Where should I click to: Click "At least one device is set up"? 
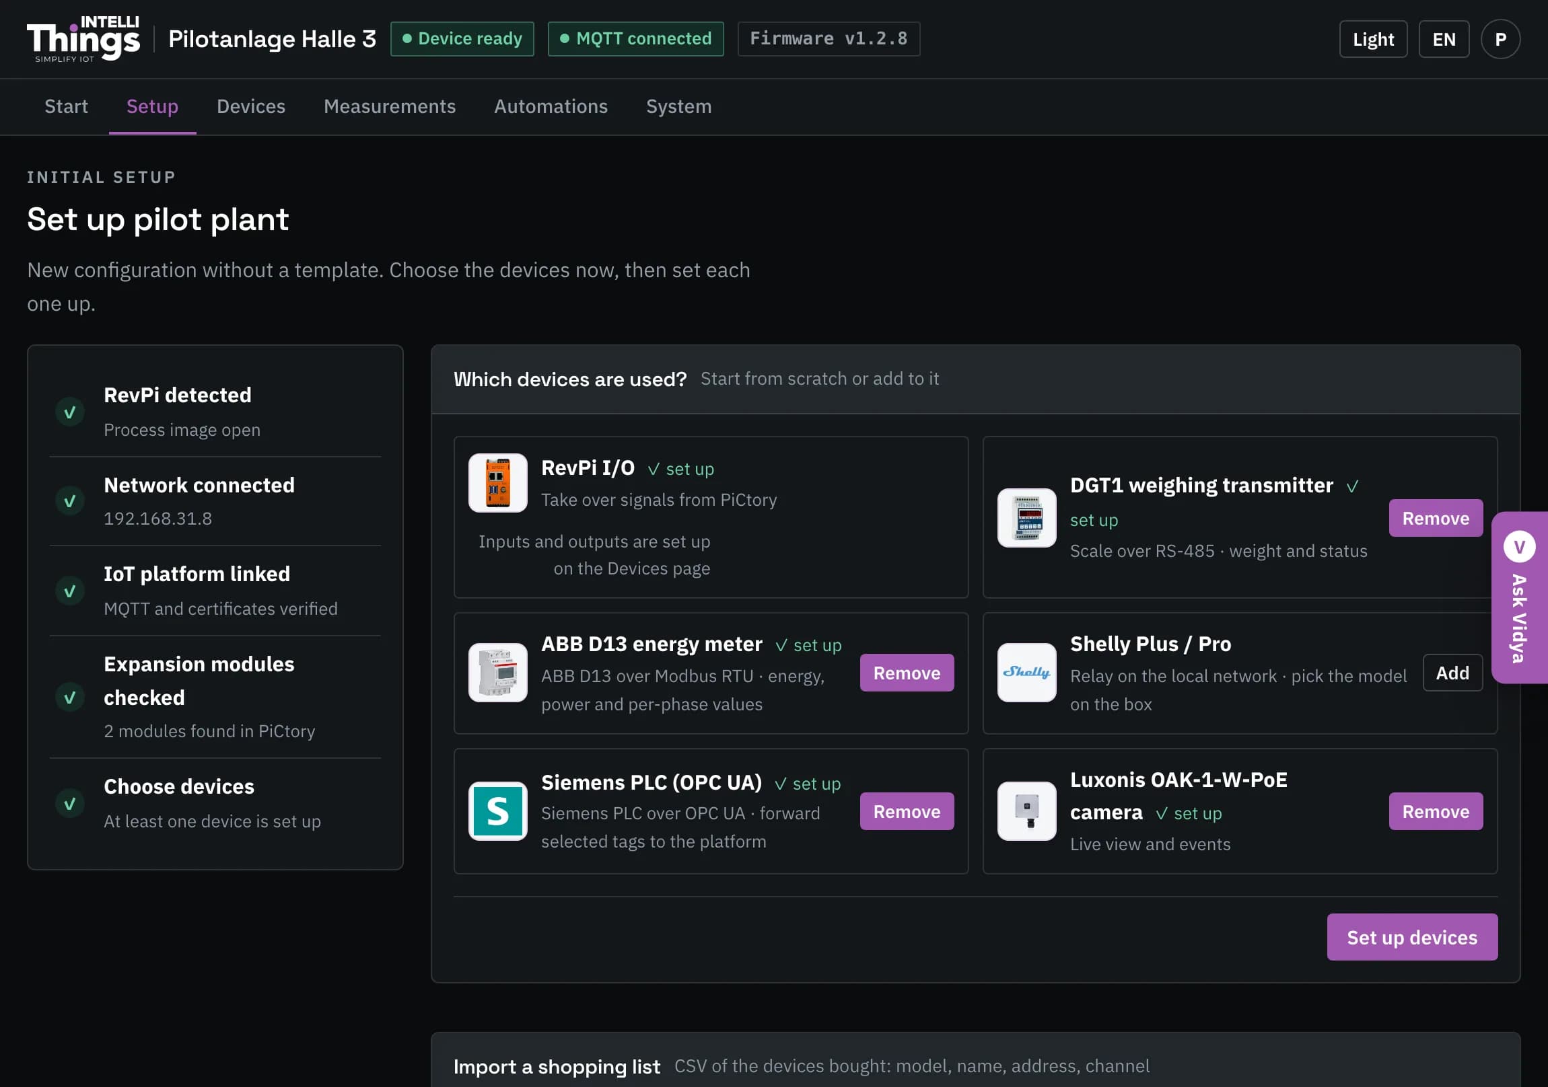coord(213,821)
